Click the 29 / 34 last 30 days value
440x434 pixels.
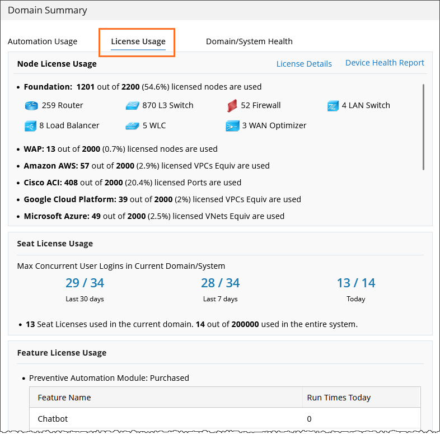85,283
